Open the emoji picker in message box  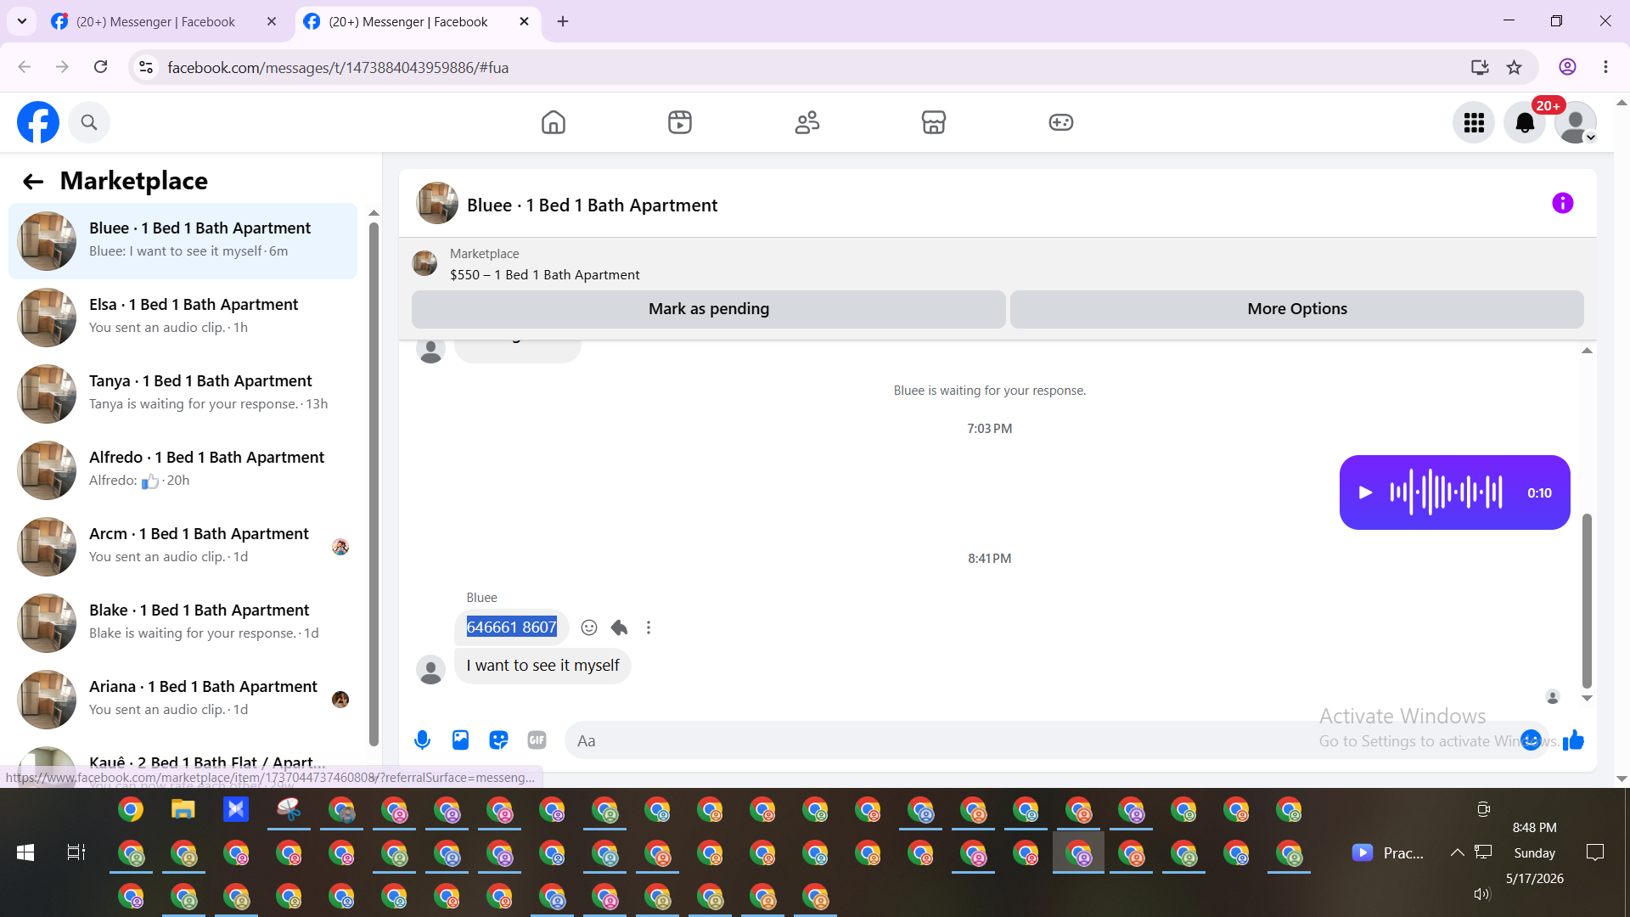point(1531,740)
